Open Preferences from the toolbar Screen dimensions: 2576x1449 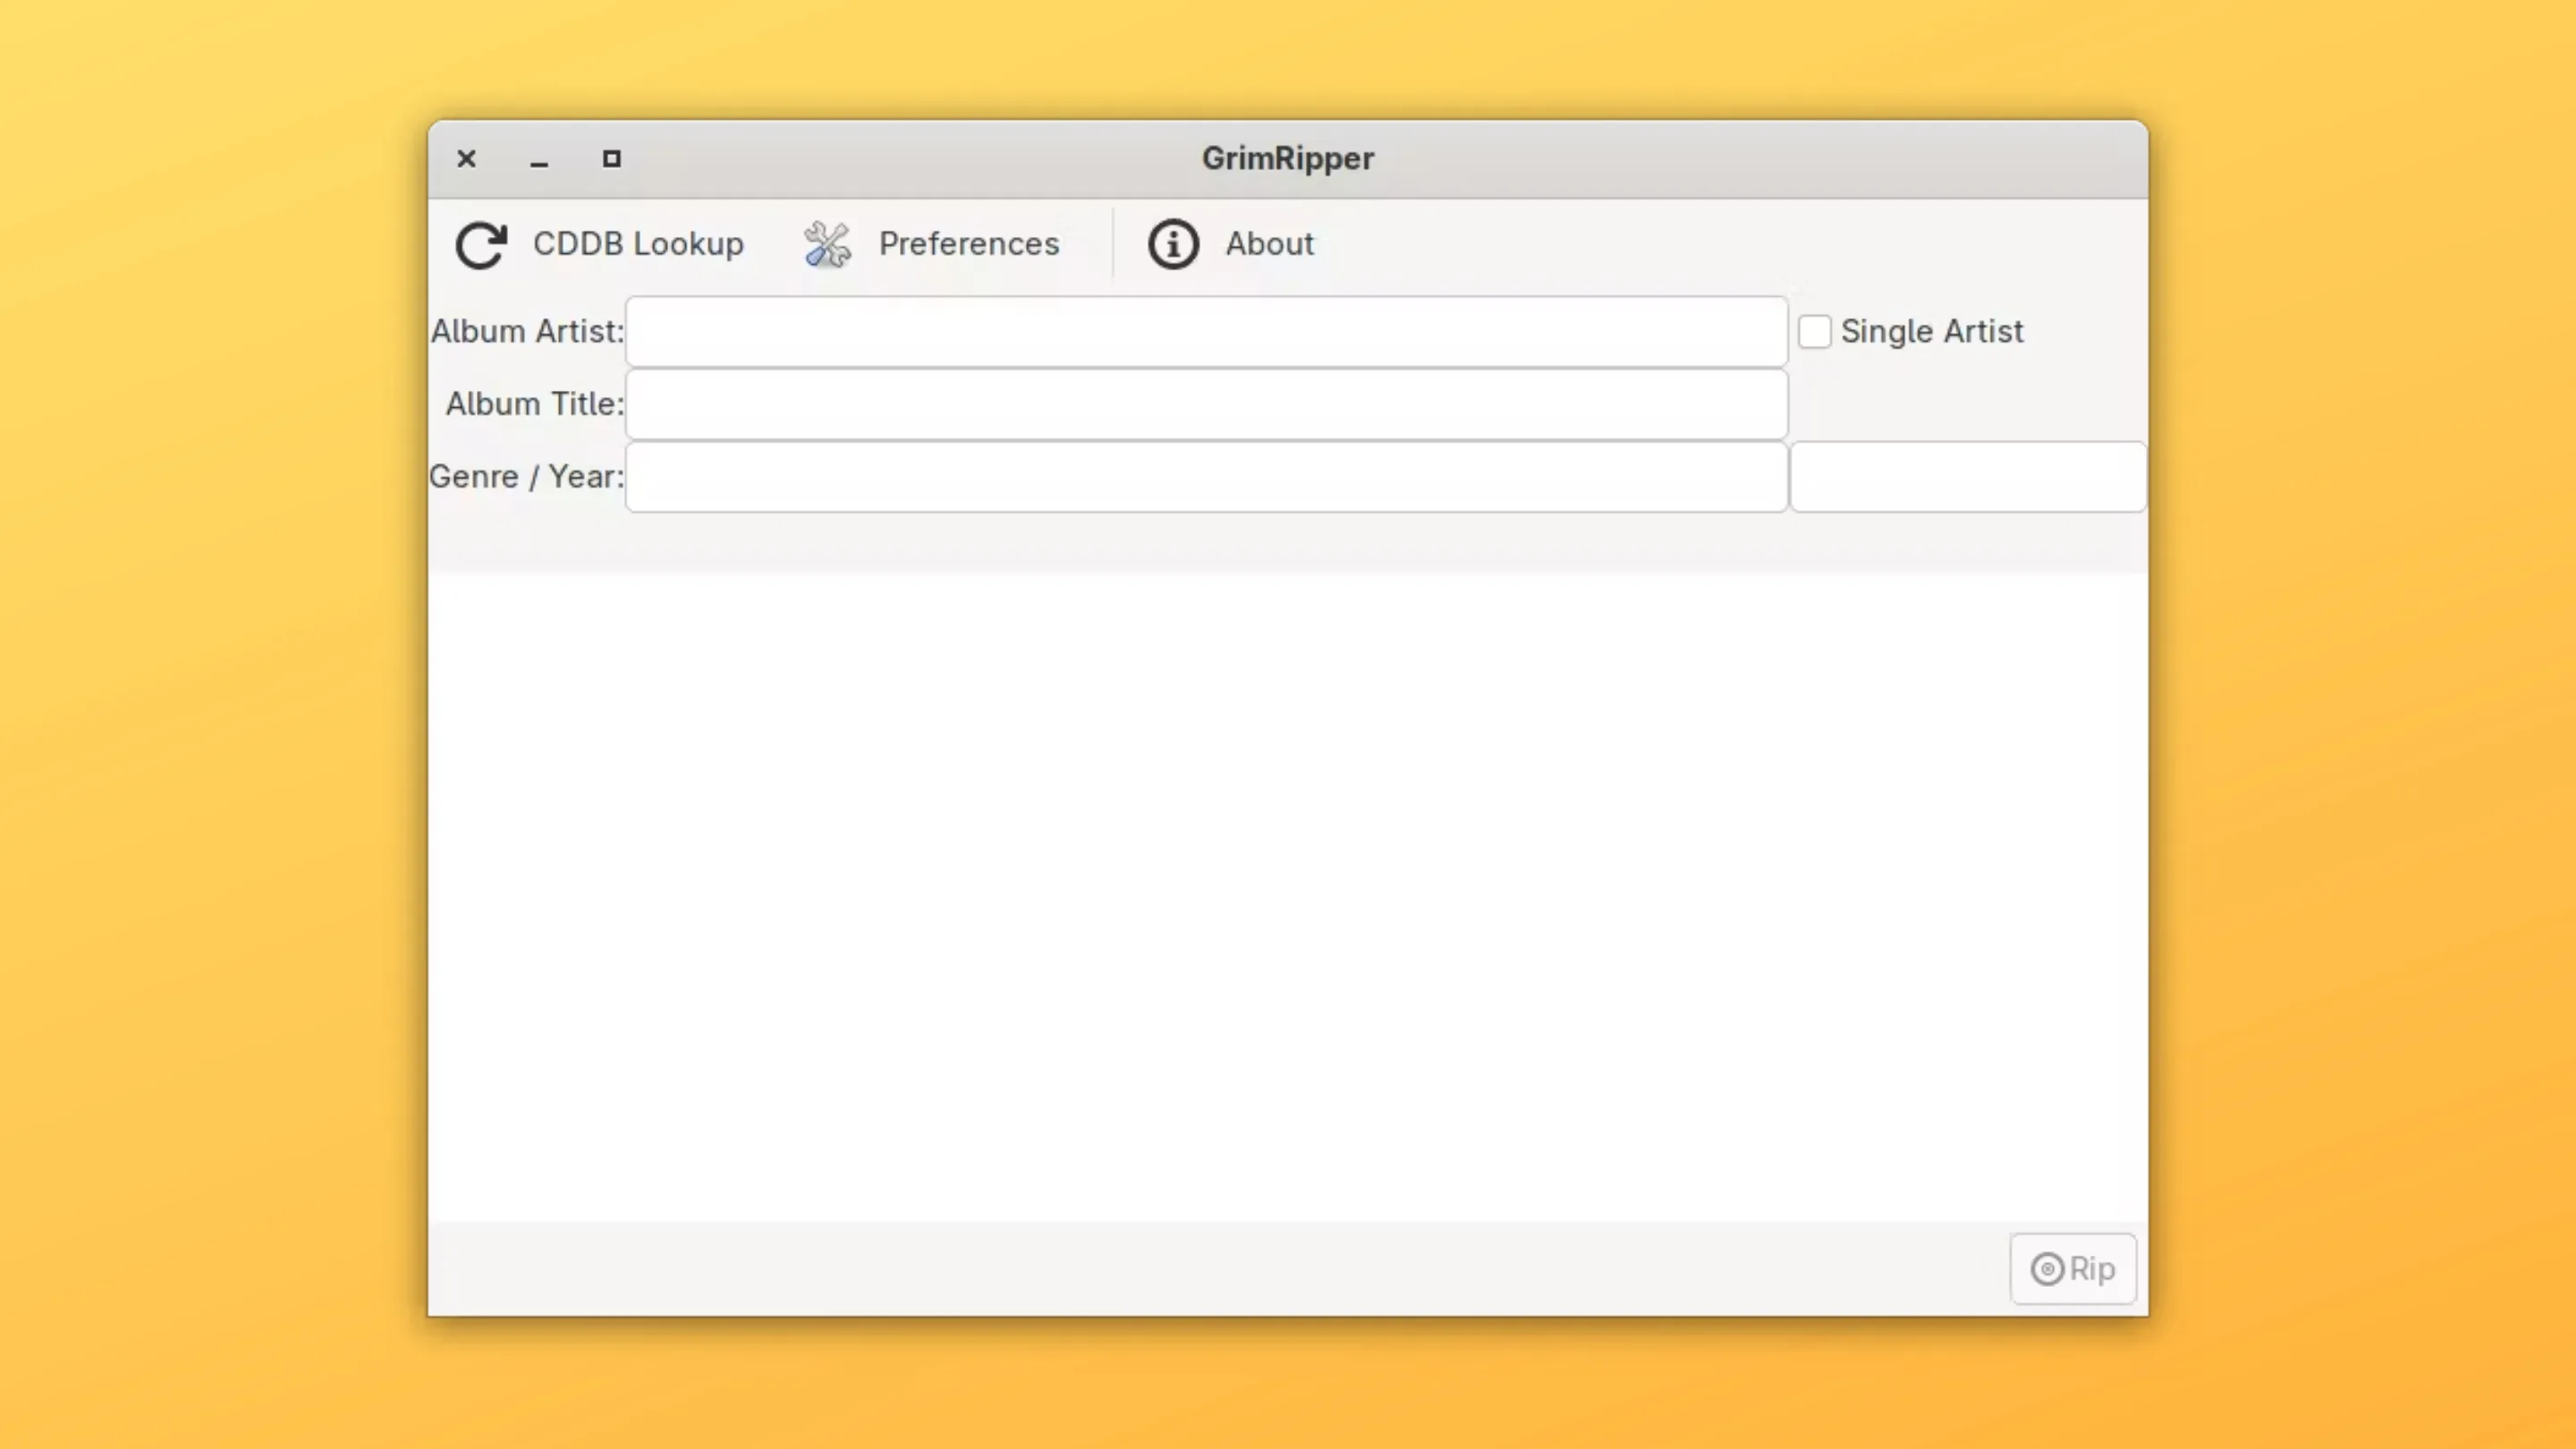click(930, 244)
